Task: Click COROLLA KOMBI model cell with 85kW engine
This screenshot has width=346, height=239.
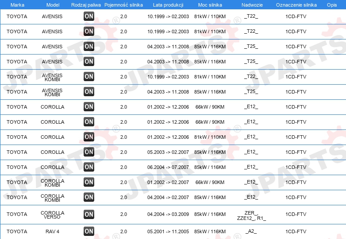Action: 52,198
